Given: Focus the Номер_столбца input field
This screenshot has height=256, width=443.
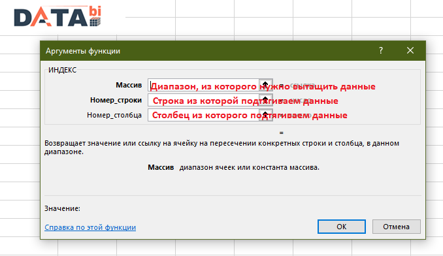Looking at the screenshot, I should [203, 115].
